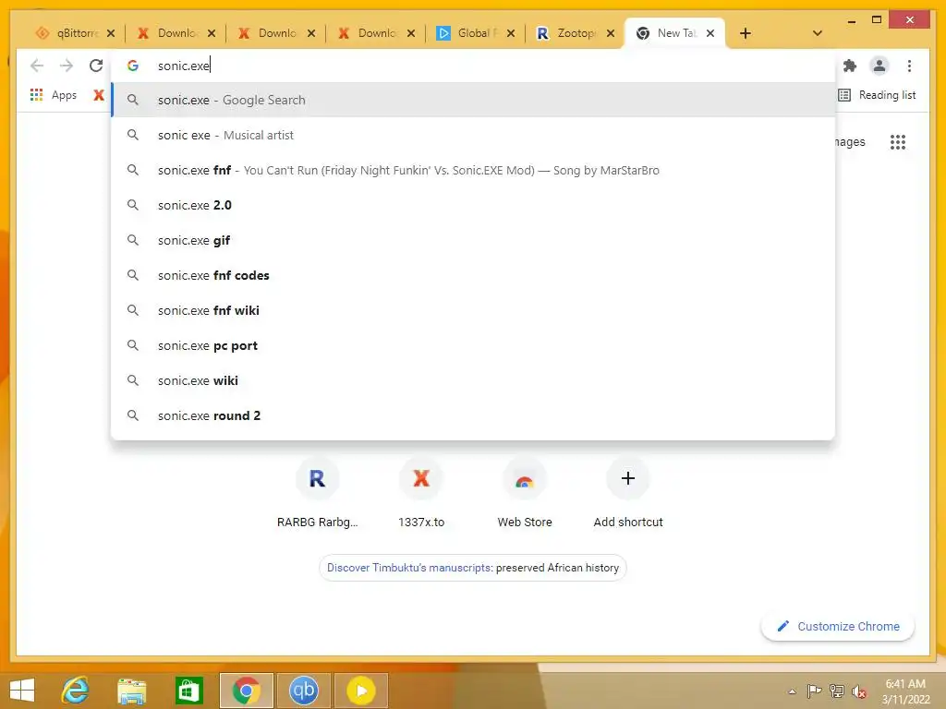This screenshot has height=709, width=946.
Task: Open the Action Center flag icon
Action: 814,691
